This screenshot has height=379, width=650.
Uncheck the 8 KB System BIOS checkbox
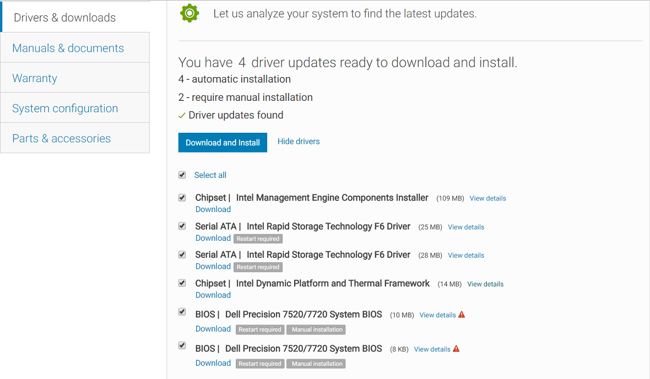[x=182, y=345]
